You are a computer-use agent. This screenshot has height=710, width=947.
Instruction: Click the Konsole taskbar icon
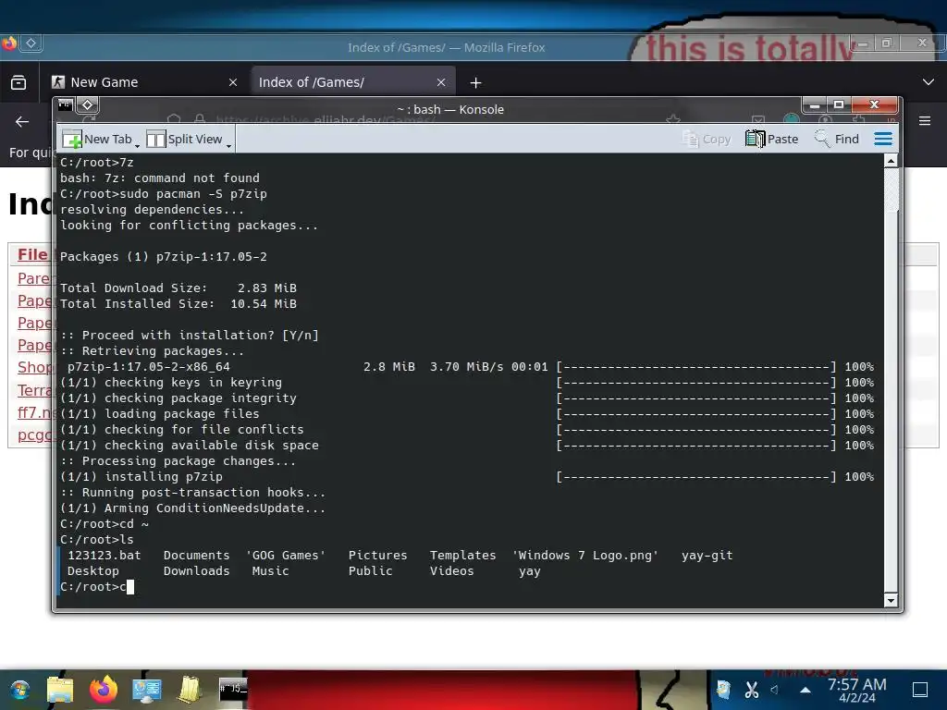tap(233, 690)
